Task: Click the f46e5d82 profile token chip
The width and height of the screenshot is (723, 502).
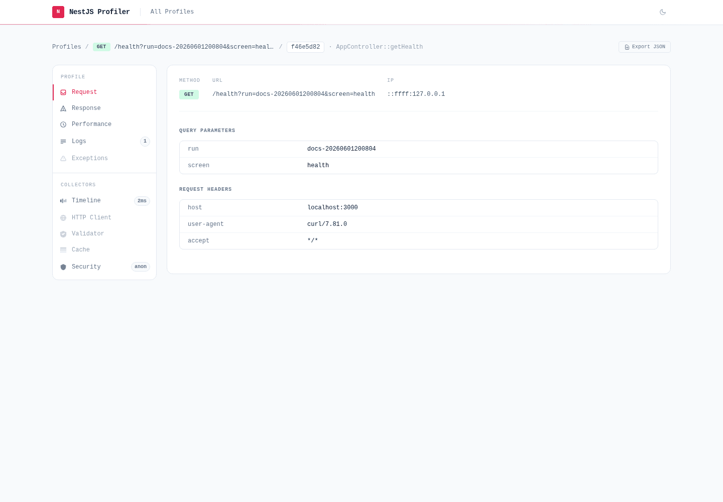Action: [305, 47]
